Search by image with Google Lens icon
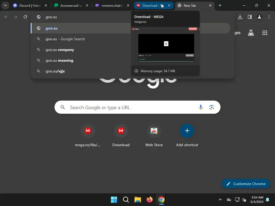This screenshot has width=275, height=206. point(212,107)
